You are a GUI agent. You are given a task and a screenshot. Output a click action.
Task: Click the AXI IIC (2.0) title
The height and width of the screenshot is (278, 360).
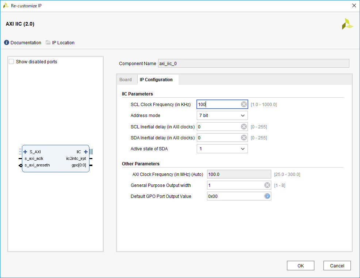tap(20, 24)
